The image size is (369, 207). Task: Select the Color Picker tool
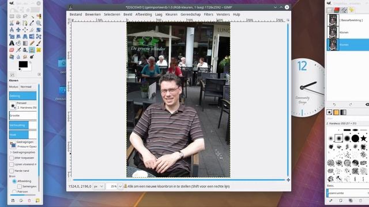pyautogui.click(x=32, y=23)
